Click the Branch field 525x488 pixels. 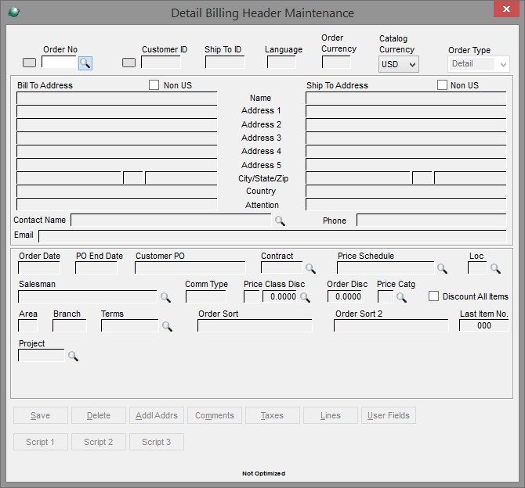pyautogui.click(x=69, y=326)
